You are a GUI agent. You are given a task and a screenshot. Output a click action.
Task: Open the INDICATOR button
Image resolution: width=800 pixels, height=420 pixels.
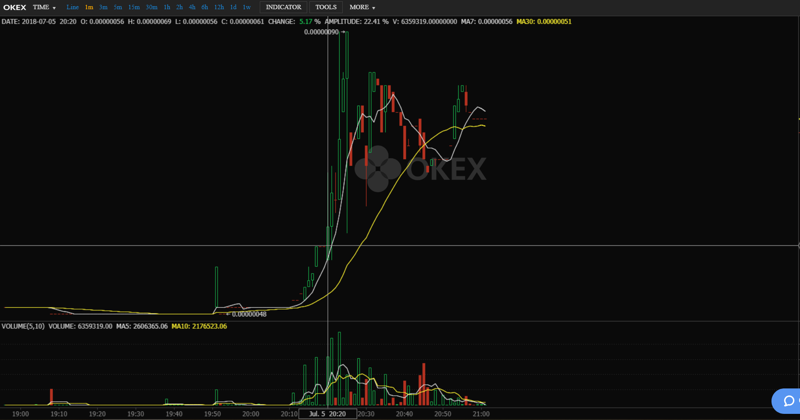283,7
